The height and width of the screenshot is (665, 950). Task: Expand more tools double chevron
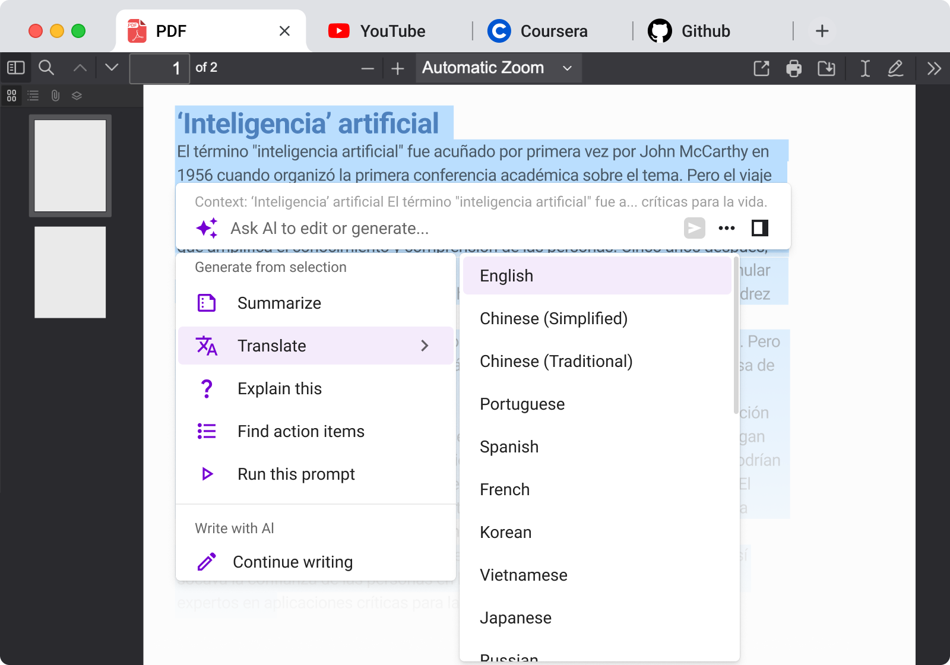tap(934, 68)
